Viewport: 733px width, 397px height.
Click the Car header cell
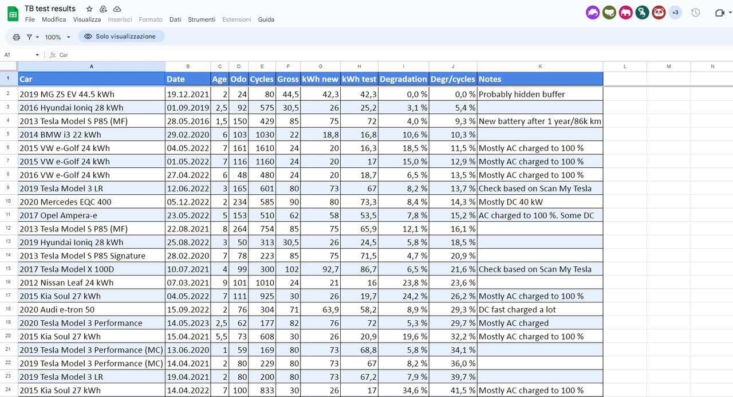click(92, 79)
